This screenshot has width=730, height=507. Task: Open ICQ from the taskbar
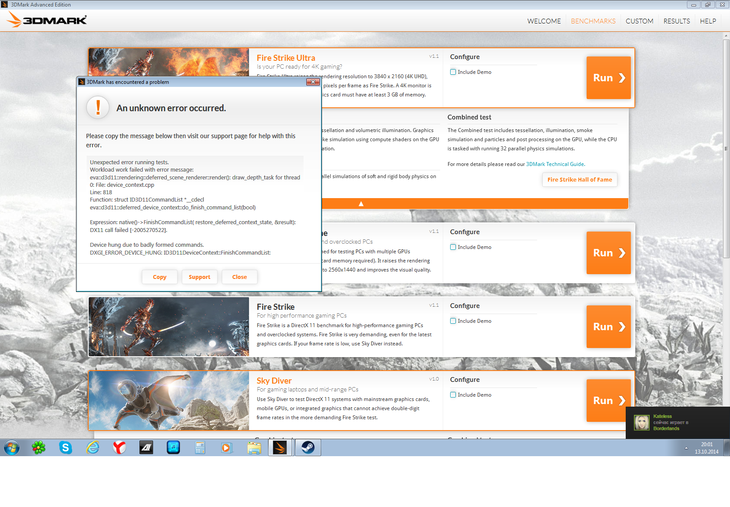point(39,447)
